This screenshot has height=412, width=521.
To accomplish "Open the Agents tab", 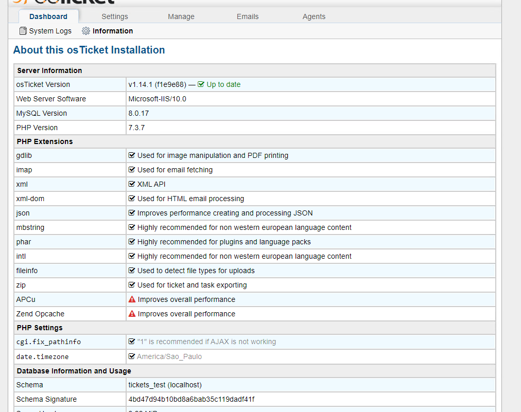I will (314, 16).
